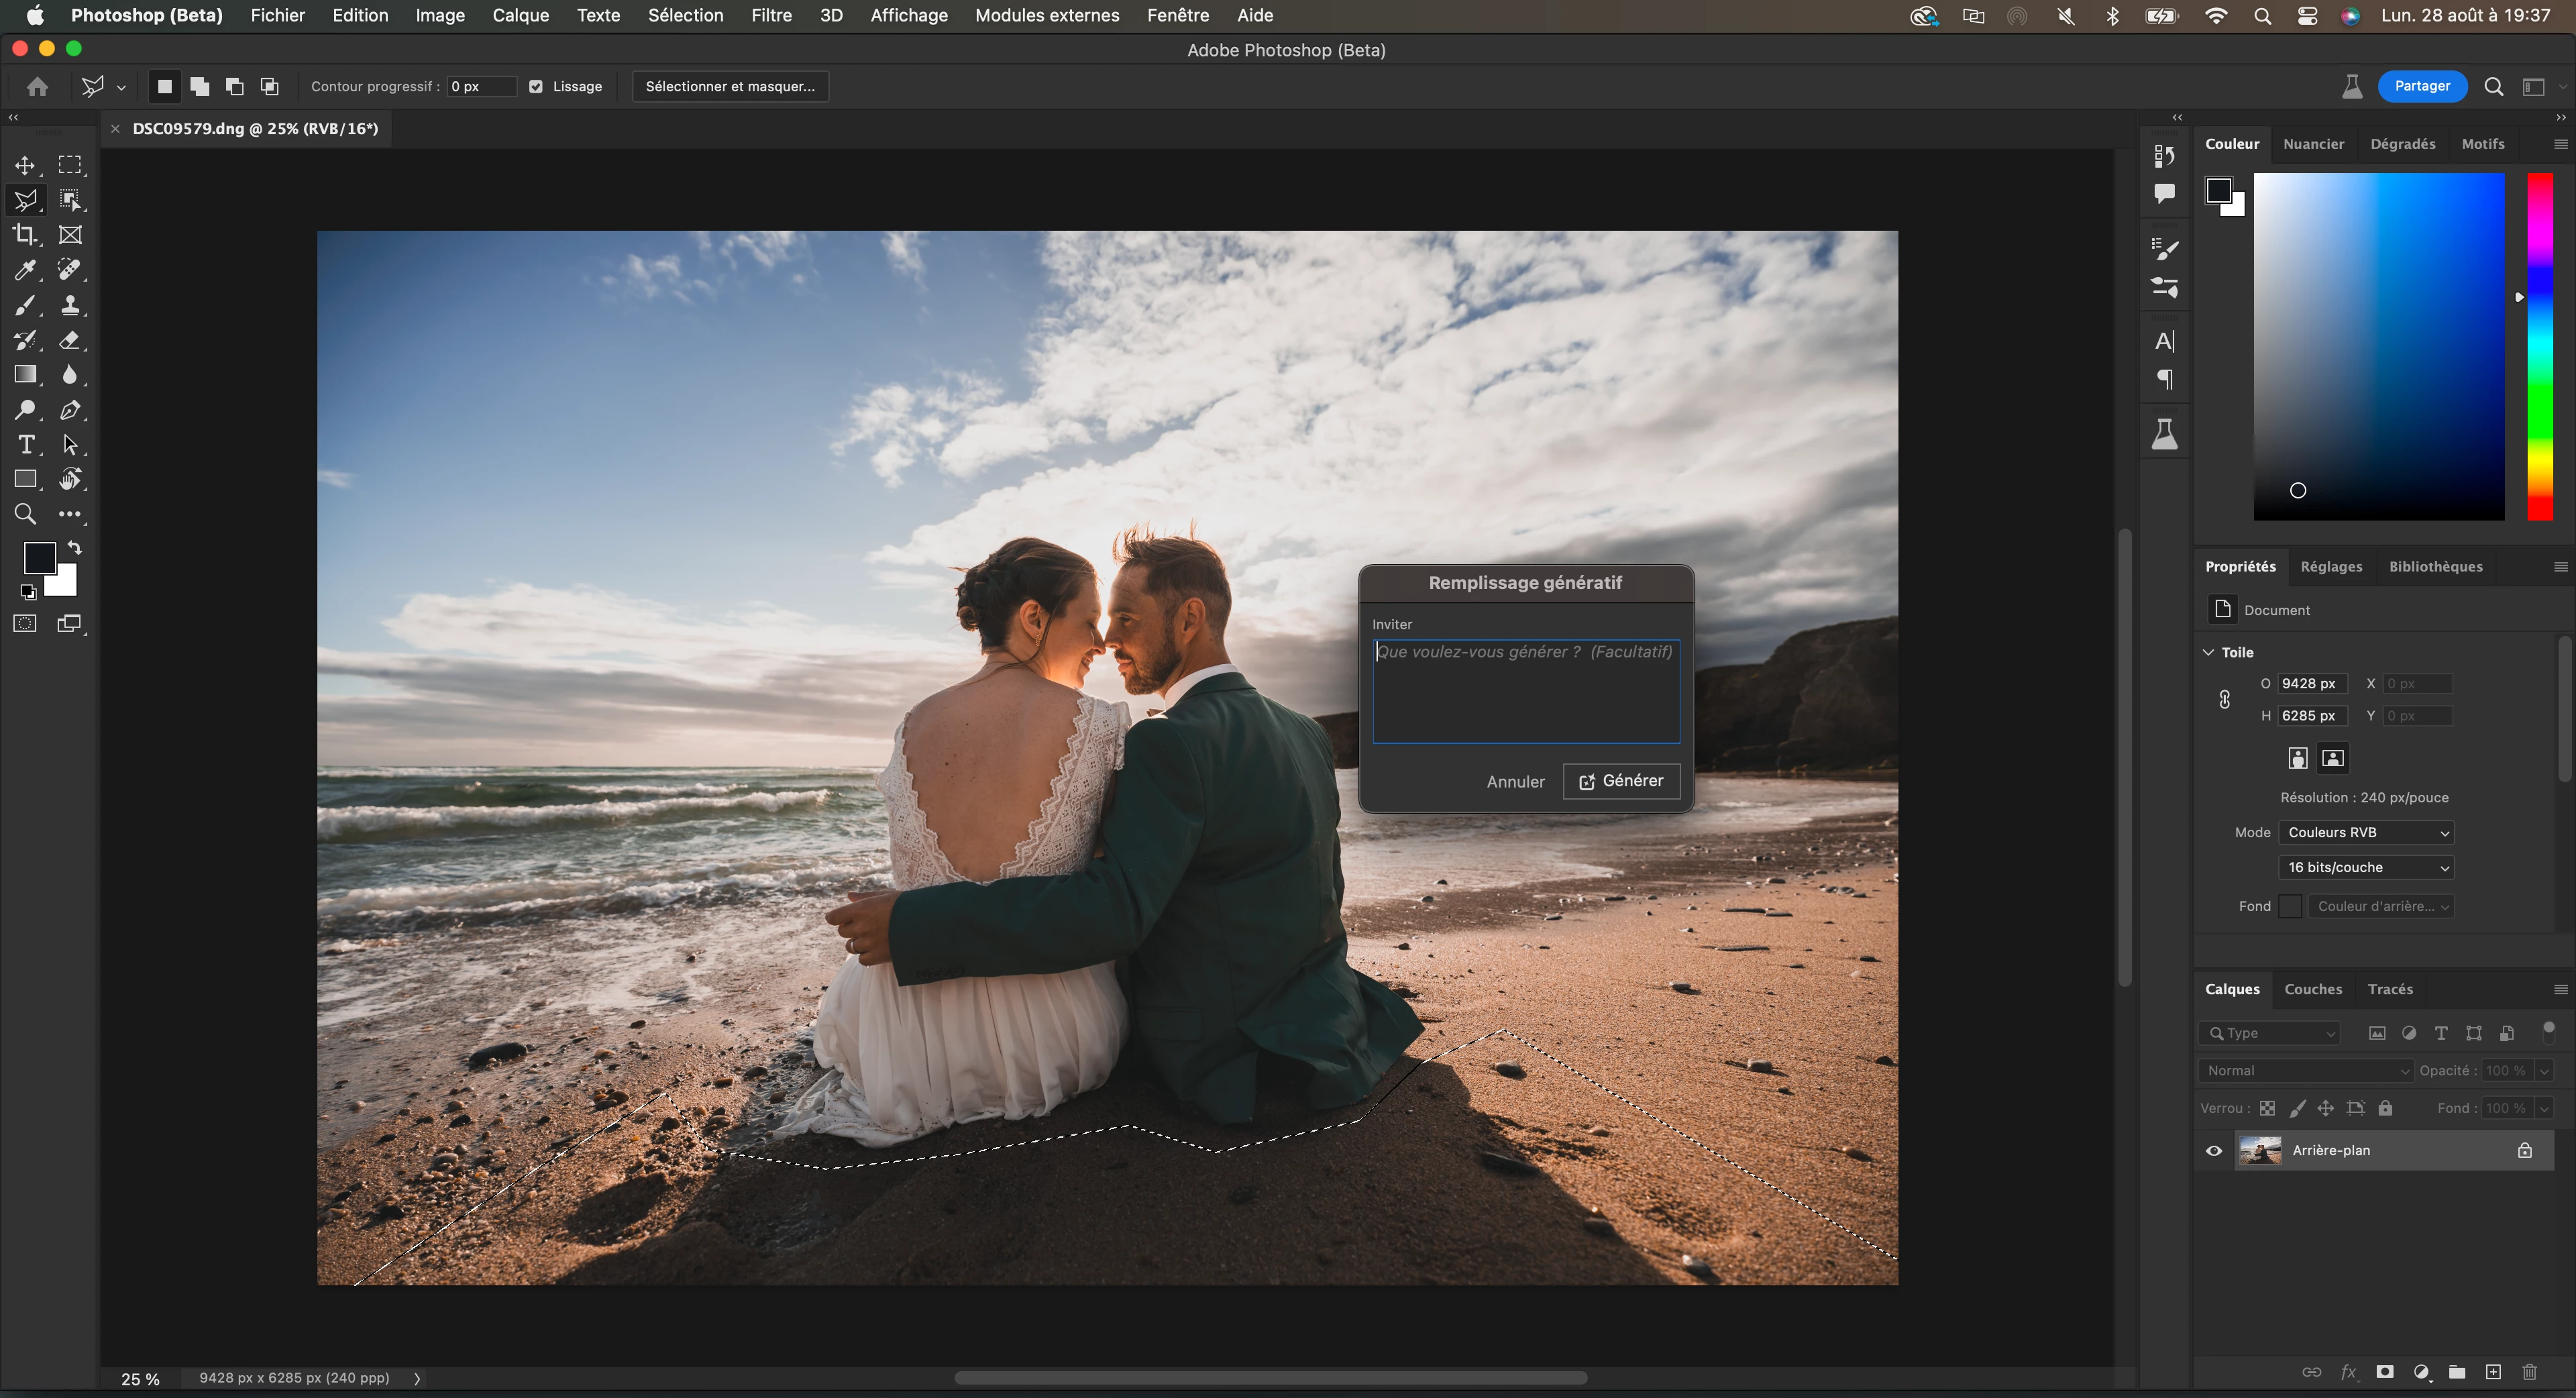Select the Move tool
Image resolution: width=2576 pixels, height=1398 pixels.
click(x=25, y=165)
